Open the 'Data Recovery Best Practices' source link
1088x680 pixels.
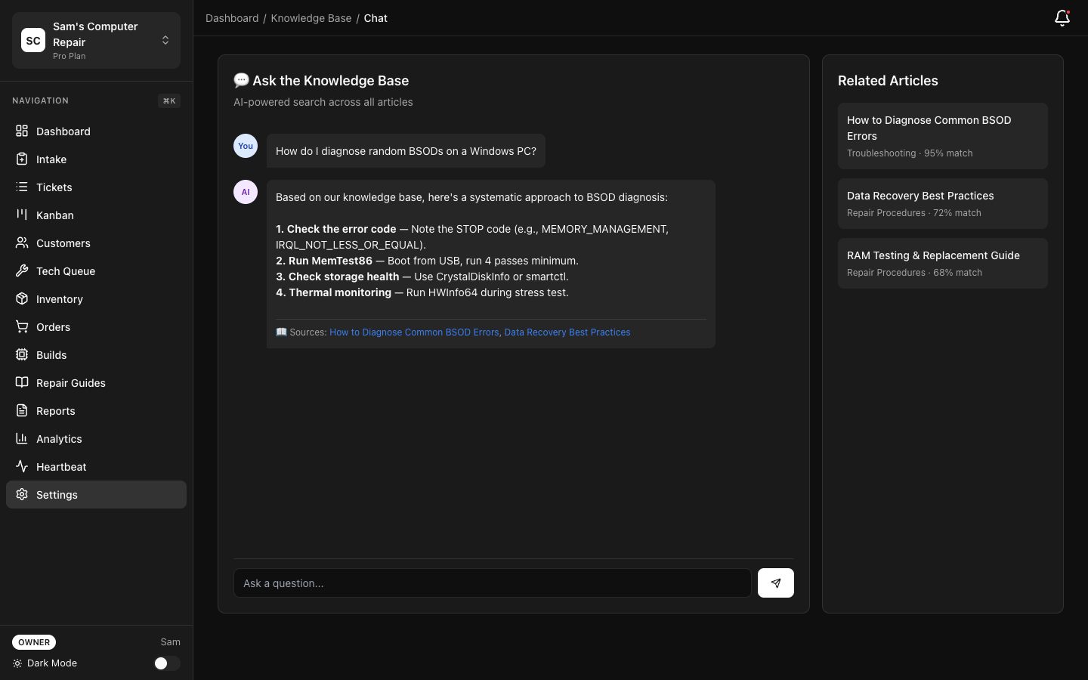click(x=567, y=332)
